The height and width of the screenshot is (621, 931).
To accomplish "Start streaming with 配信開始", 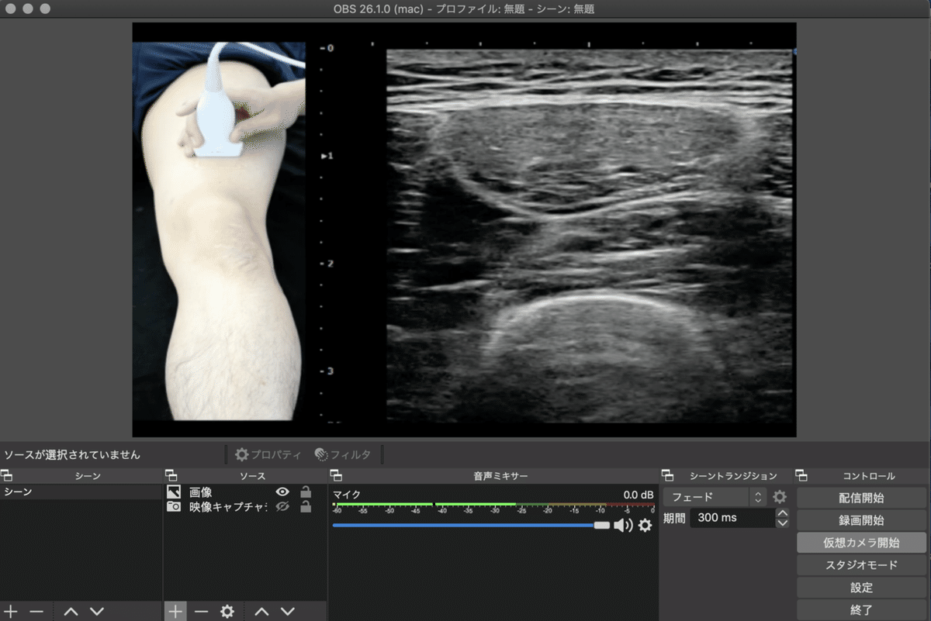I will 861,498.
